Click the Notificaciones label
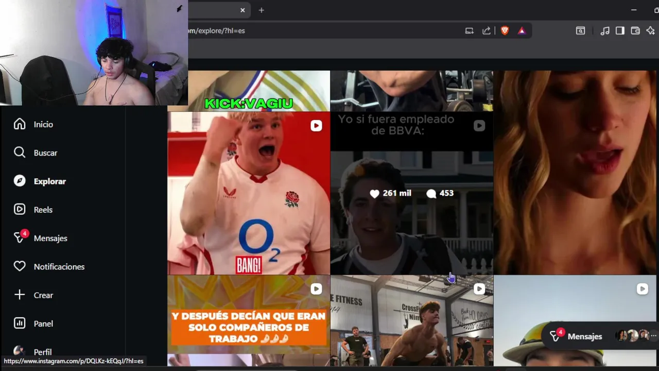The image size is (659, 371). 59,267
